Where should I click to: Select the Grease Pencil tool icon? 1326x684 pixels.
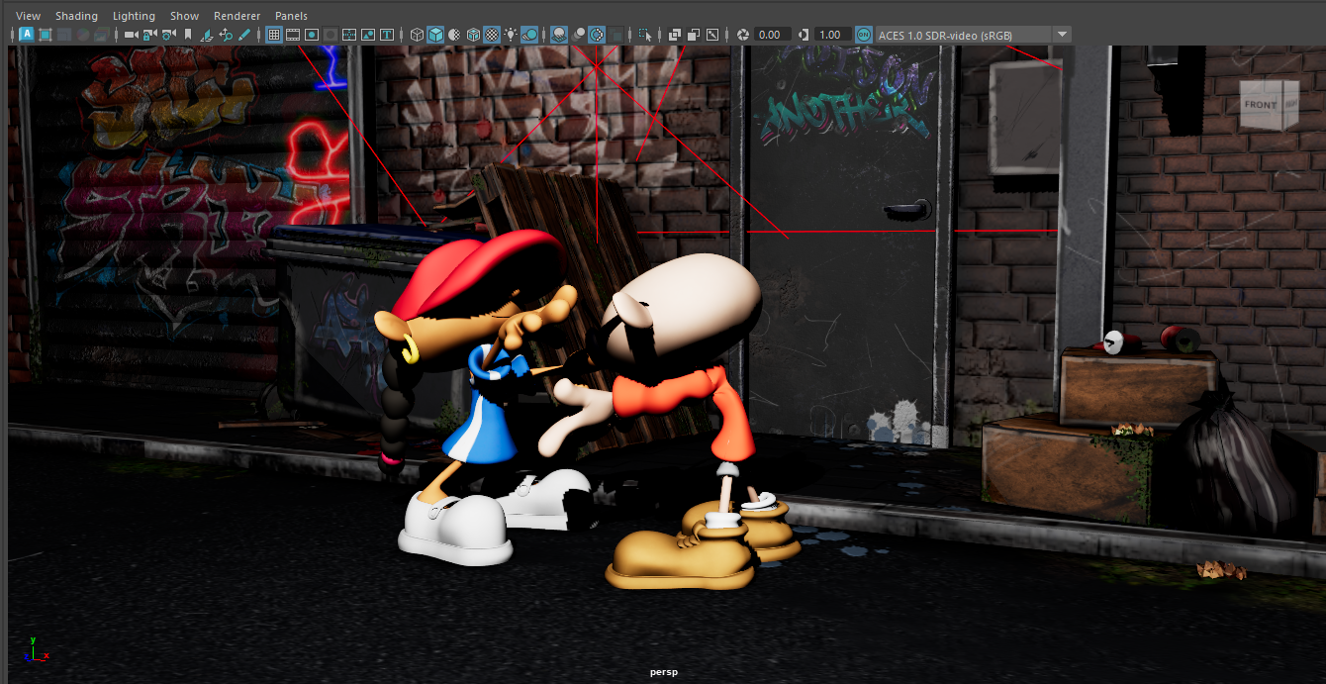click(x=244, y=35)
